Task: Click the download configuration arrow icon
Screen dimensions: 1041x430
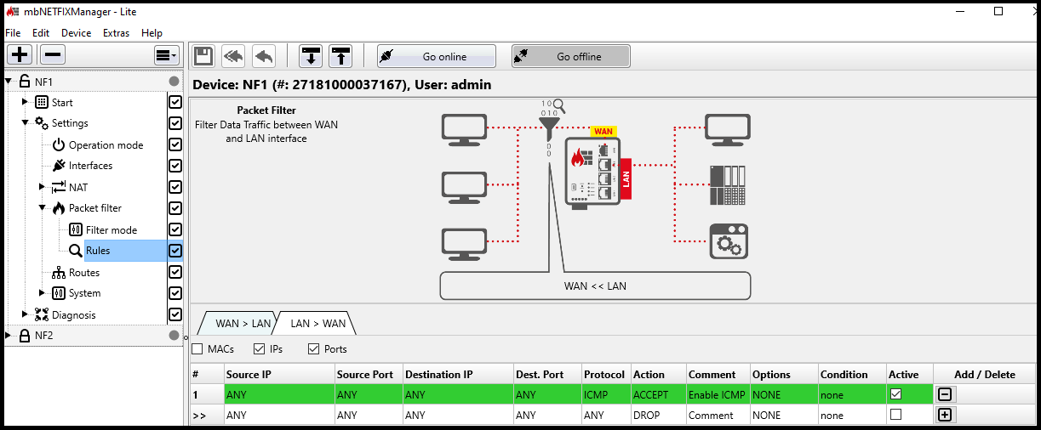Action: (x=311, y=56)
